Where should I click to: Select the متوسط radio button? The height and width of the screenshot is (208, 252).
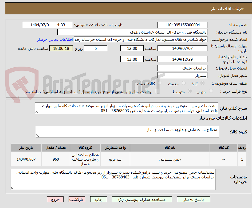[190, 91]
